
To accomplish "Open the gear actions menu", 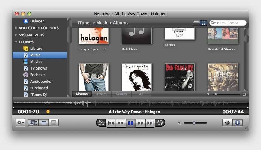I will tap(20, 123).
